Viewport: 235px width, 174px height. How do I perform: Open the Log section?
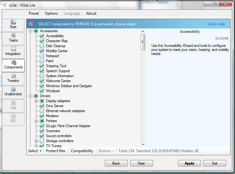pyautogui.click(x=13, y=106)
